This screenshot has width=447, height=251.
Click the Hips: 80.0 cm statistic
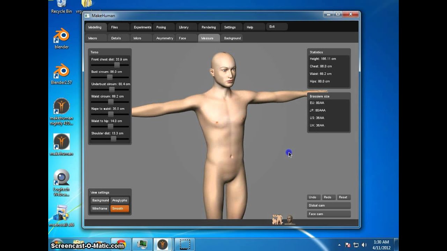pos(320,81)
